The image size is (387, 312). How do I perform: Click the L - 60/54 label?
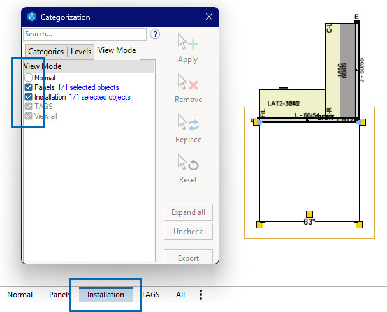click(307, 115)
